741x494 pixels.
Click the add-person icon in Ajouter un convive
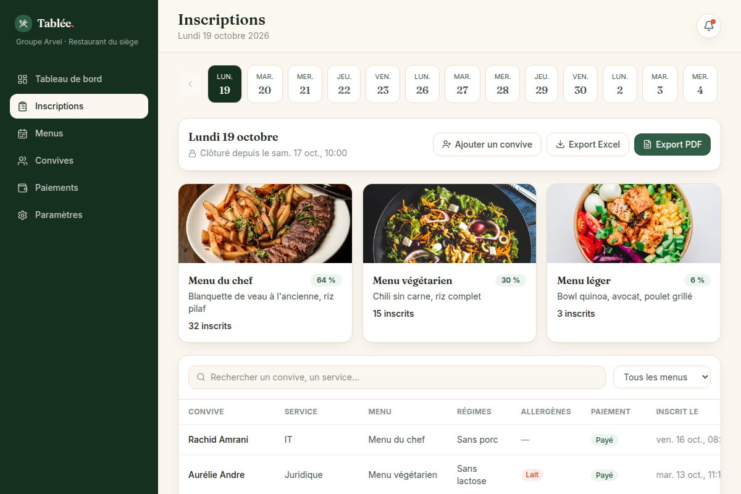point(446,144)
